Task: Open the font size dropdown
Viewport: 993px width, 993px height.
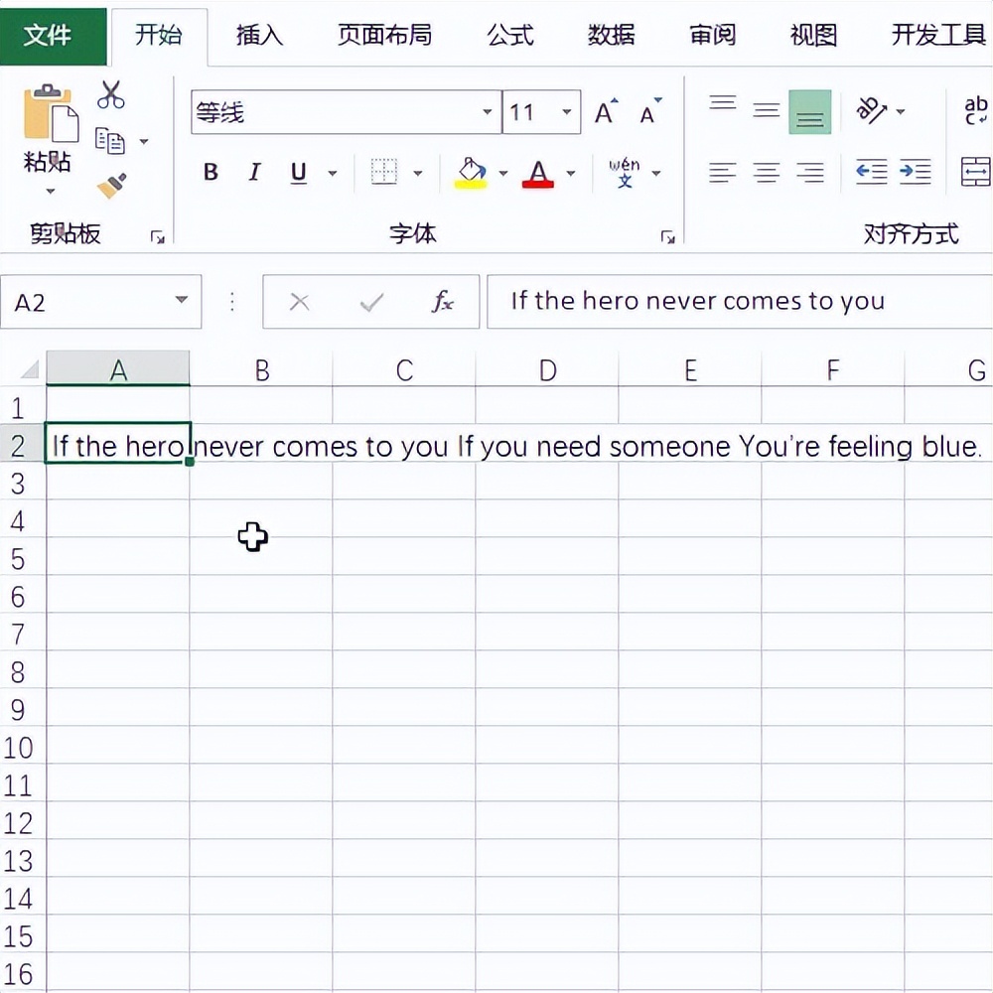Action: click(x=567, y=112)
